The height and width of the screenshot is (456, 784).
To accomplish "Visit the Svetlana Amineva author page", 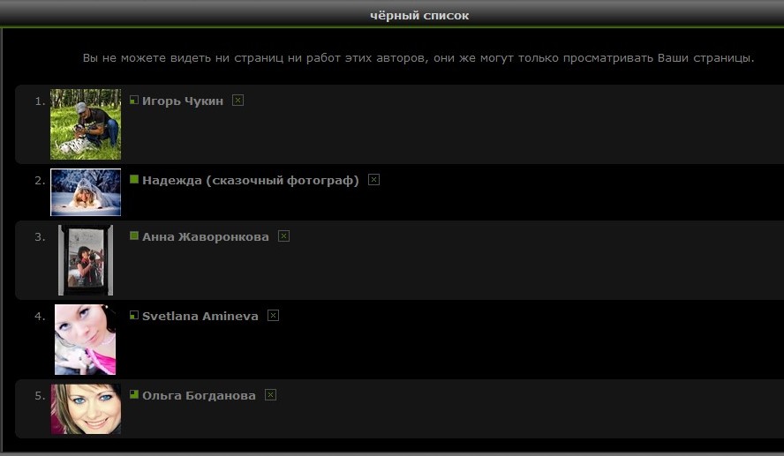I will click(x=200, y=317).
